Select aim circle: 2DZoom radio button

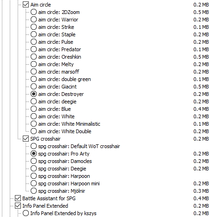coord(33,12)
